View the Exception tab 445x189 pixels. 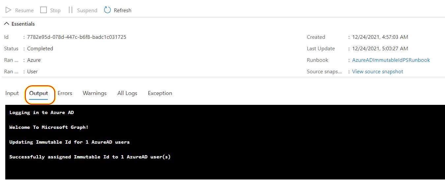160,93
